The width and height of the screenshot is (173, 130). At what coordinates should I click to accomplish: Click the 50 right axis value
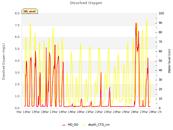click(x=160, y=61)
